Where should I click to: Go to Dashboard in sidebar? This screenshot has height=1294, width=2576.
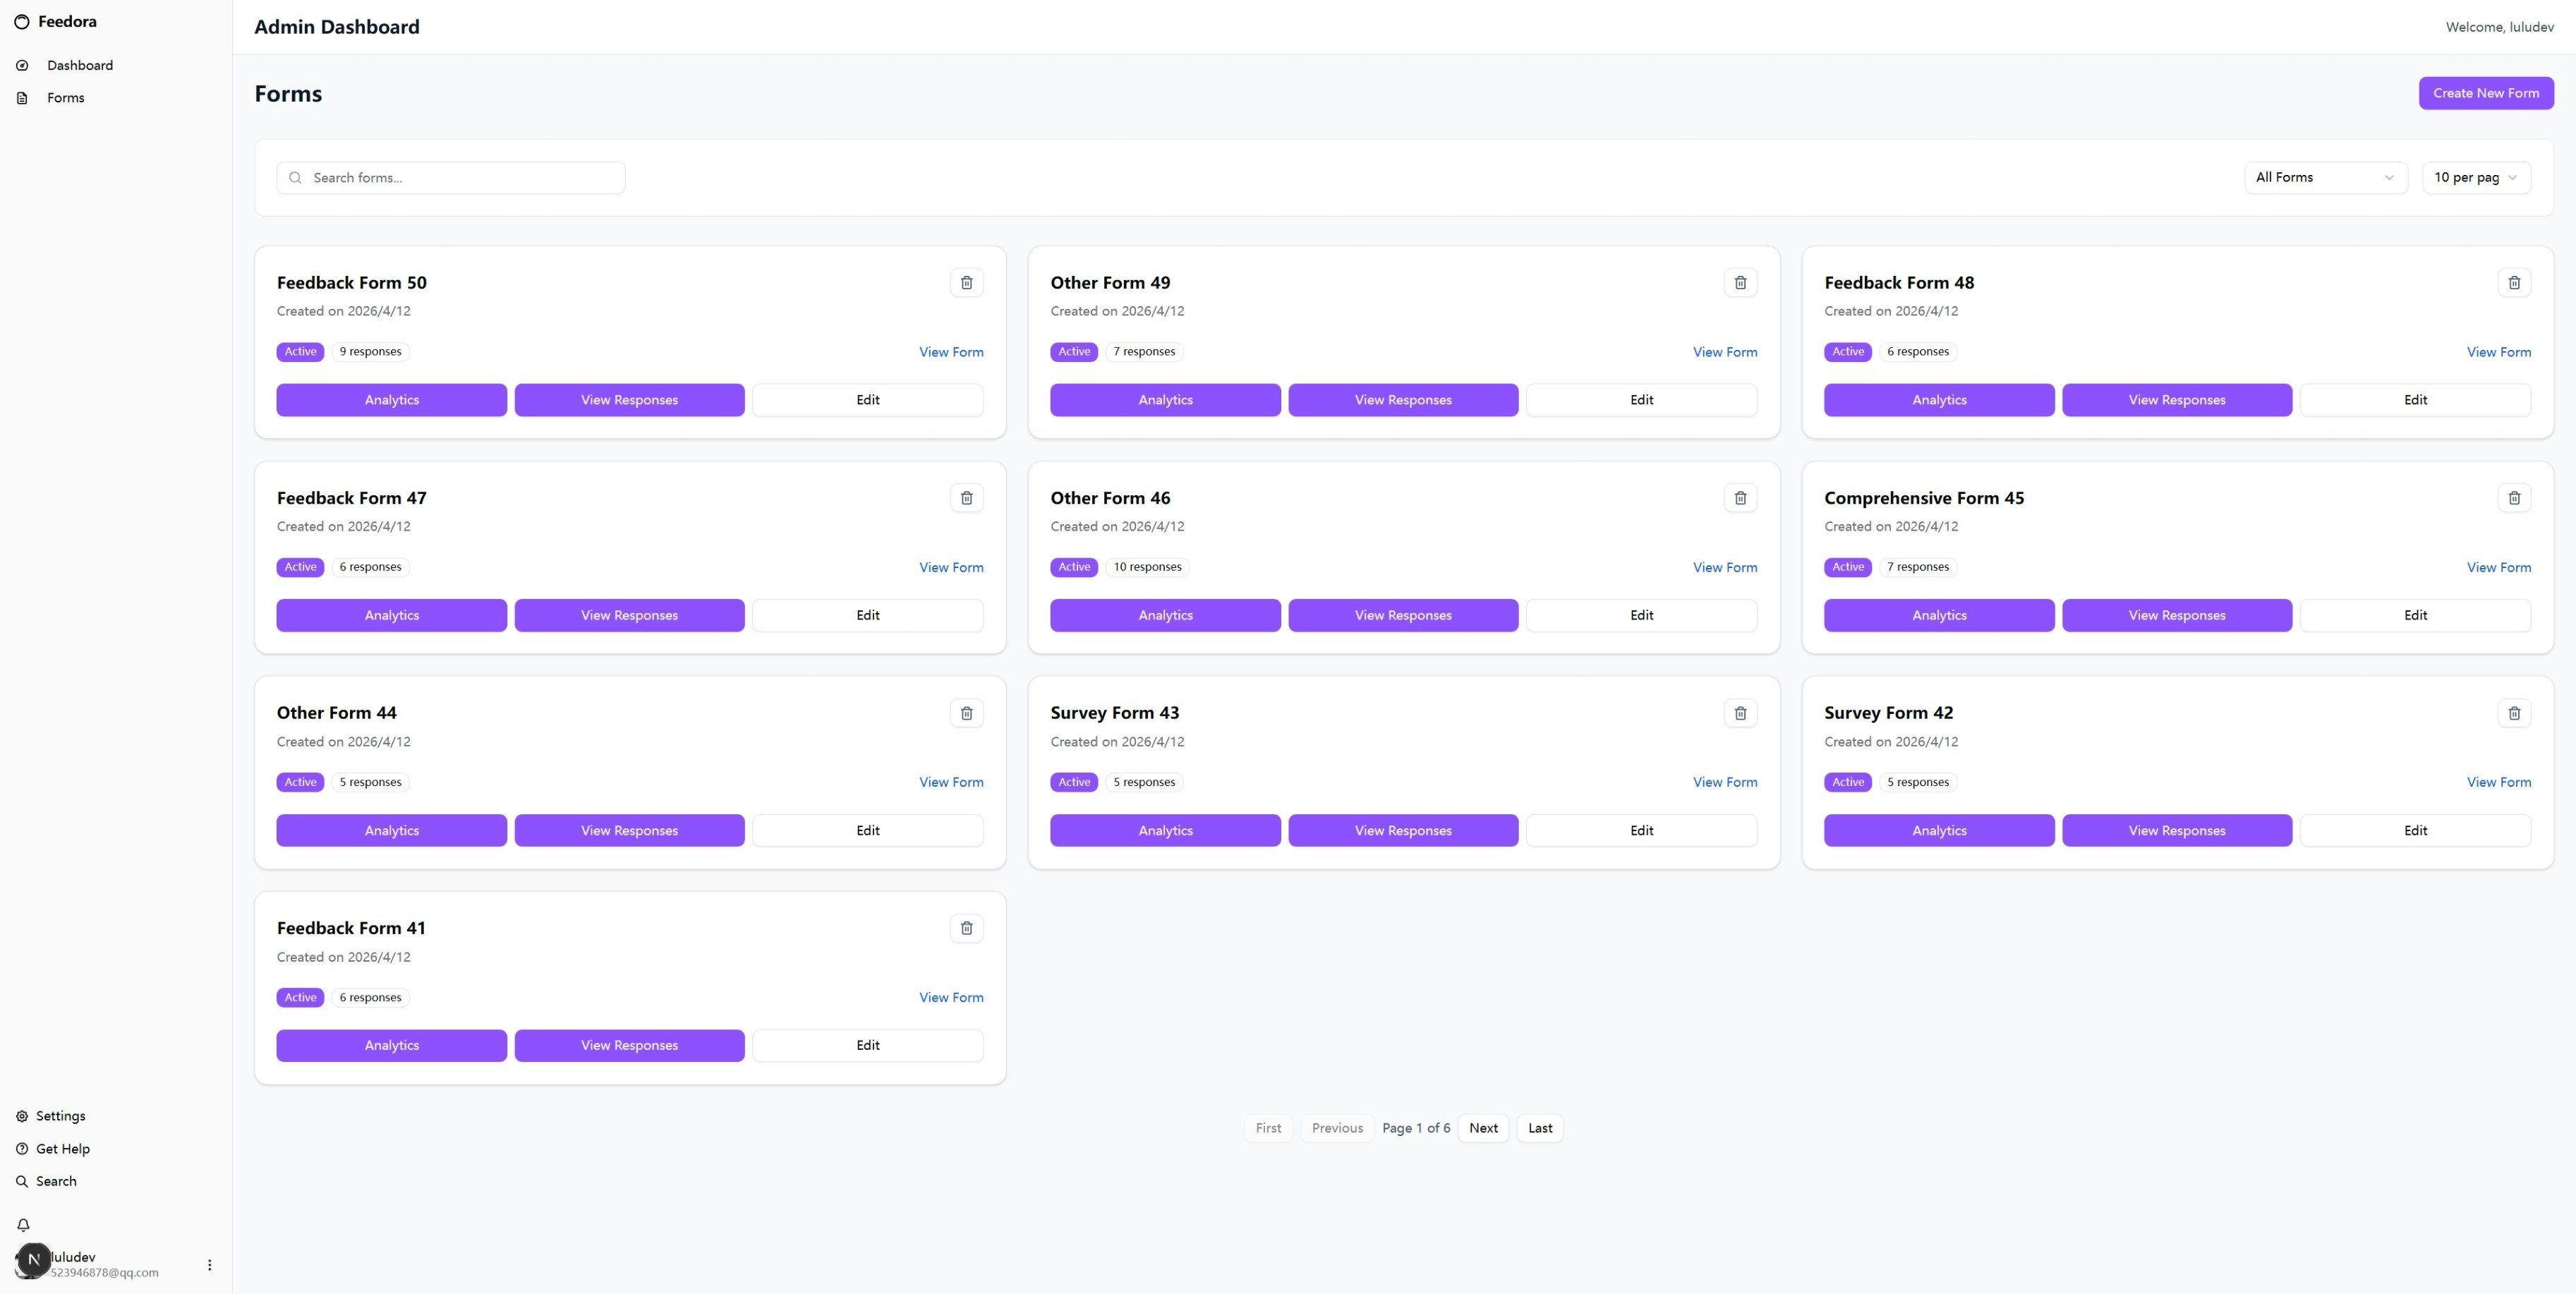pos(79,66)
